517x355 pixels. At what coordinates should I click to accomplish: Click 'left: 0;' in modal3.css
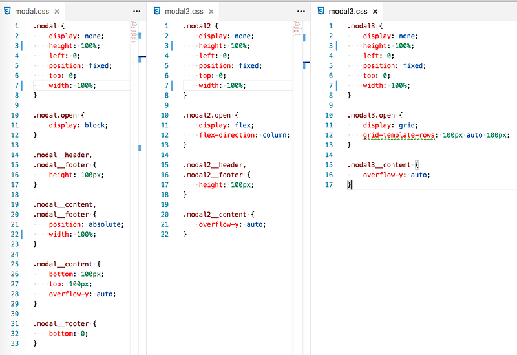coord(379,56)
